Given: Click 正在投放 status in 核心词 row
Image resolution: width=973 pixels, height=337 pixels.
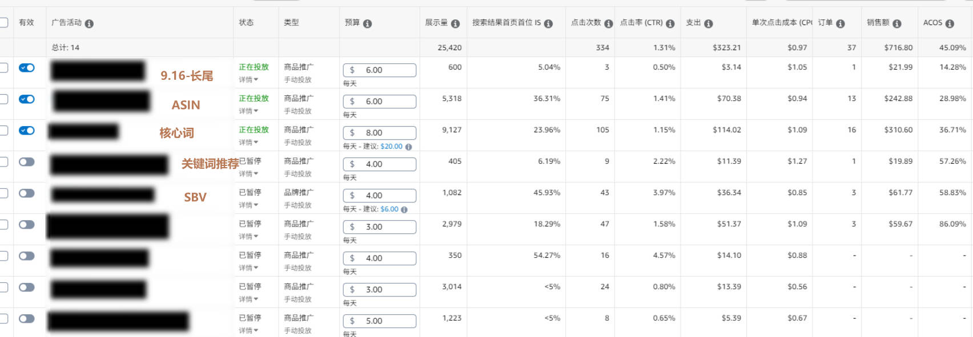Looking at the screenshot, I should point(254,130).
